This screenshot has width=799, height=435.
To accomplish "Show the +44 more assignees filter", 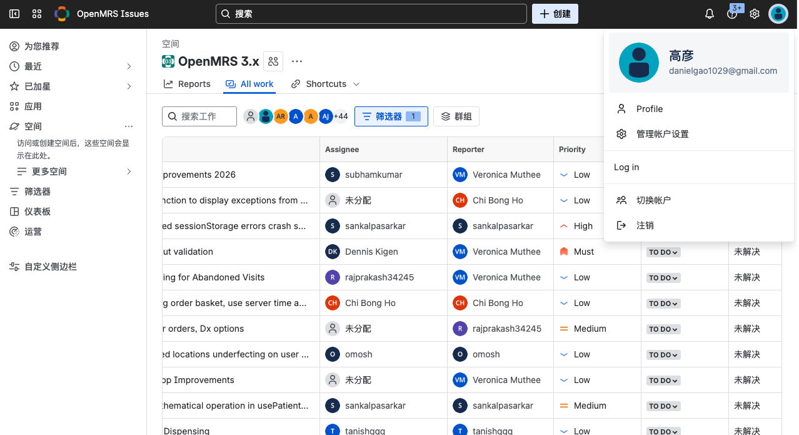I will coord(341,116).
